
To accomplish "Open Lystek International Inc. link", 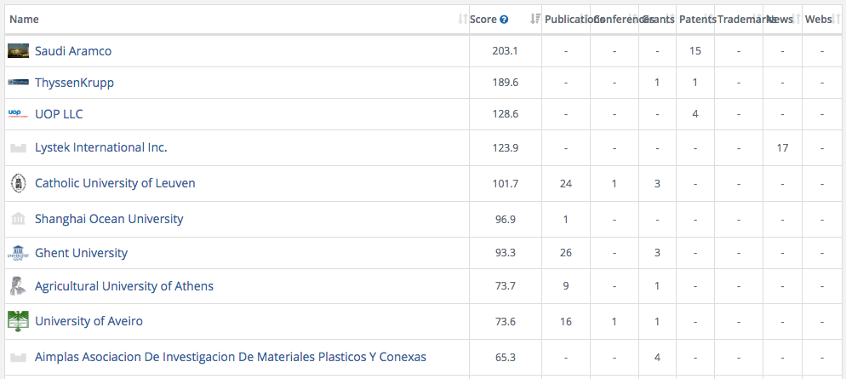I will [101, 147].
